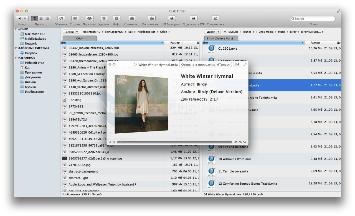Collapse the ИЗБРАННОЕ sidebar section
The image size is (355, 216).
click(16, 58)
